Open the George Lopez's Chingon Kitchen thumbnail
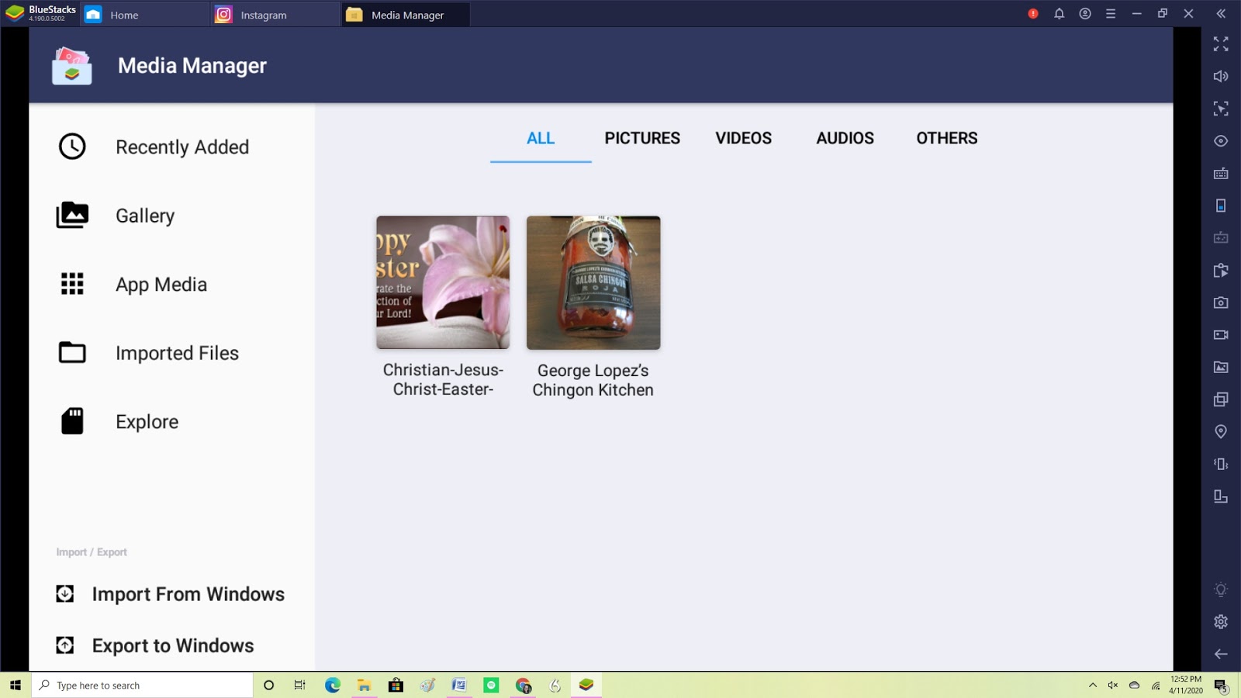The height and width of the screenshot is (698, 1241). (x=593, y=282)
